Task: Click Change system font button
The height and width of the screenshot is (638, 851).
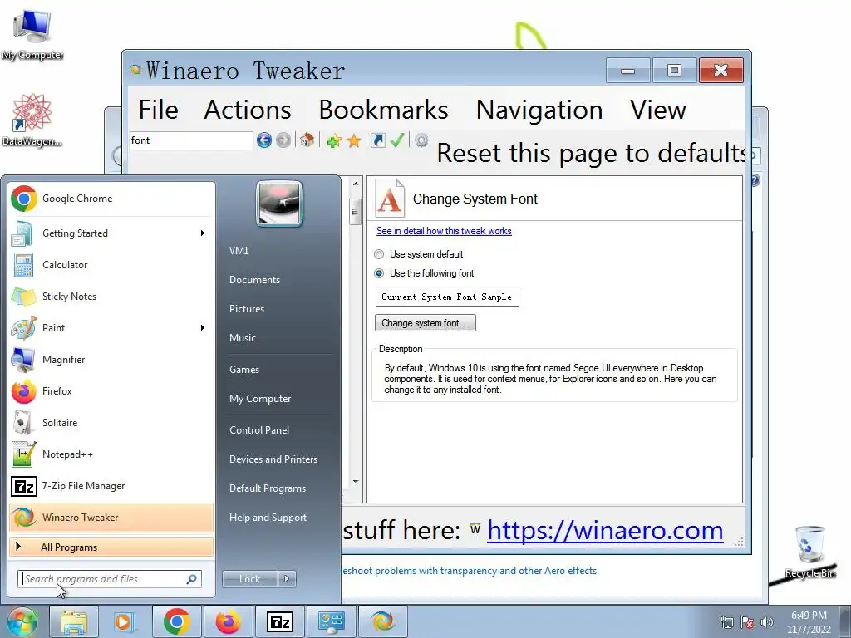Action: tap(425, 323)
